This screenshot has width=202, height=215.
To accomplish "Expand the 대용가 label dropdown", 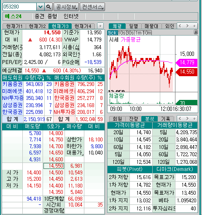I will pyautogui.click(x=83, y=155).
